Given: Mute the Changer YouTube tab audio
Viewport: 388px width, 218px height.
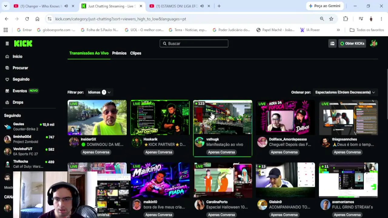Looking at the screenshot, I should click(66, 6).
